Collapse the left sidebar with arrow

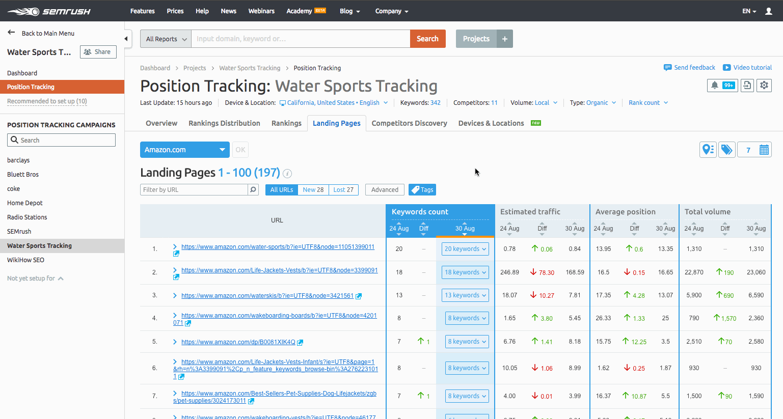click(126, 39)
